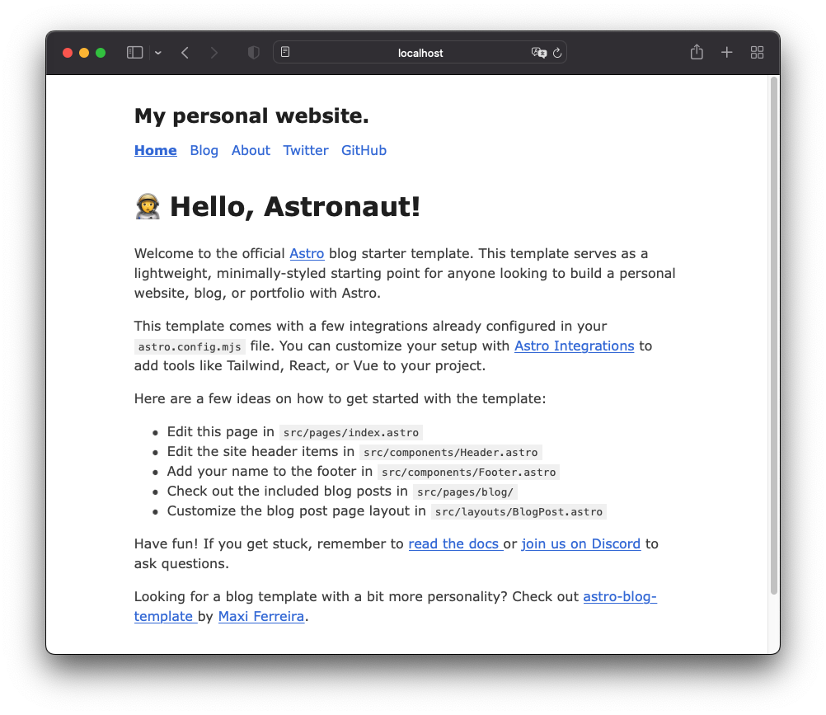The image size is (826, 715).
Task: Click the src/pages/blog/ code text
Action: pyautogui.click(x=465, y=492)
